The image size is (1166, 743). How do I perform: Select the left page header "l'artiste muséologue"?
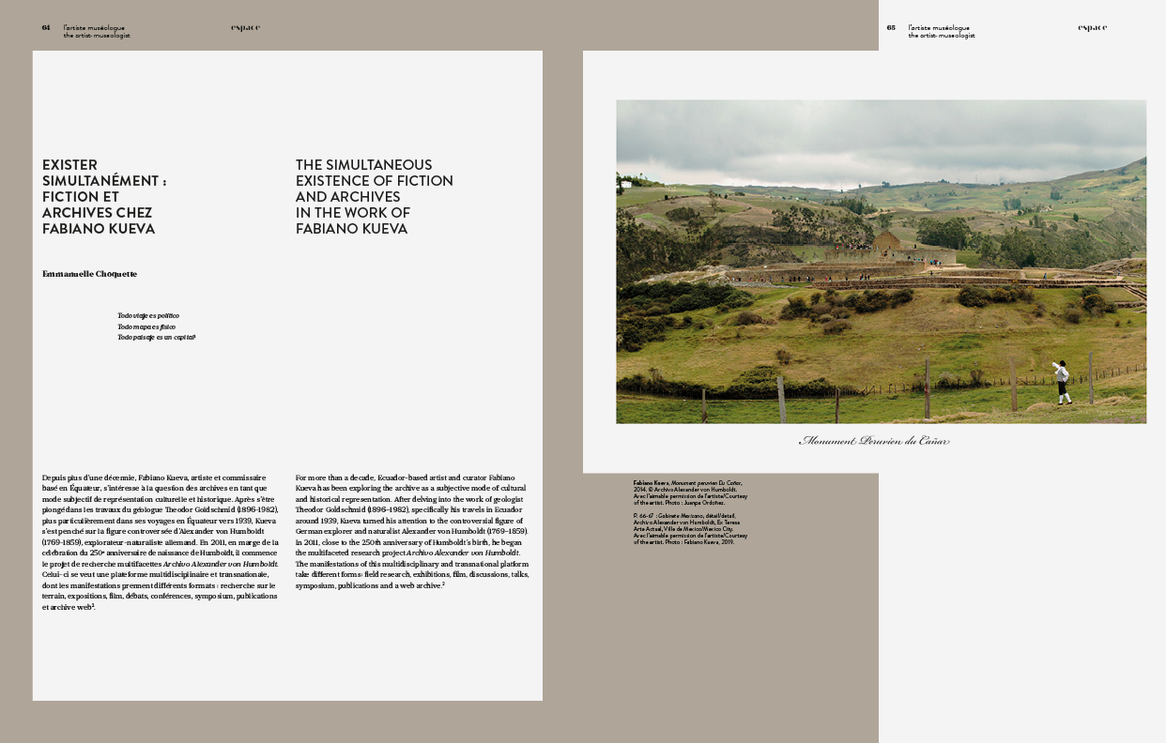(x=94, y=28)
